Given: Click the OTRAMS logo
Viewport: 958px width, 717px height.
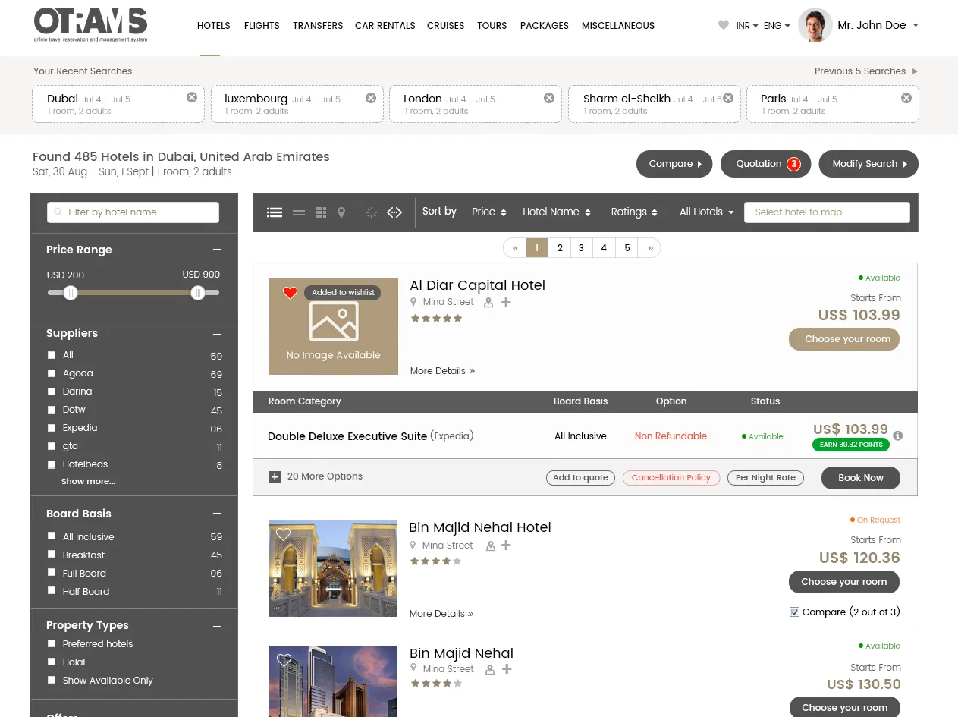Looking at the screenshot, I should click(x=90, y=24).
